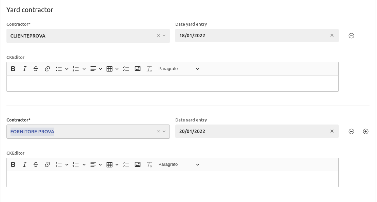Toggle Bold in the first CKEditor toolbar
Image resolution: width=377 pixels, height=202 pixels.
[13, 69]
